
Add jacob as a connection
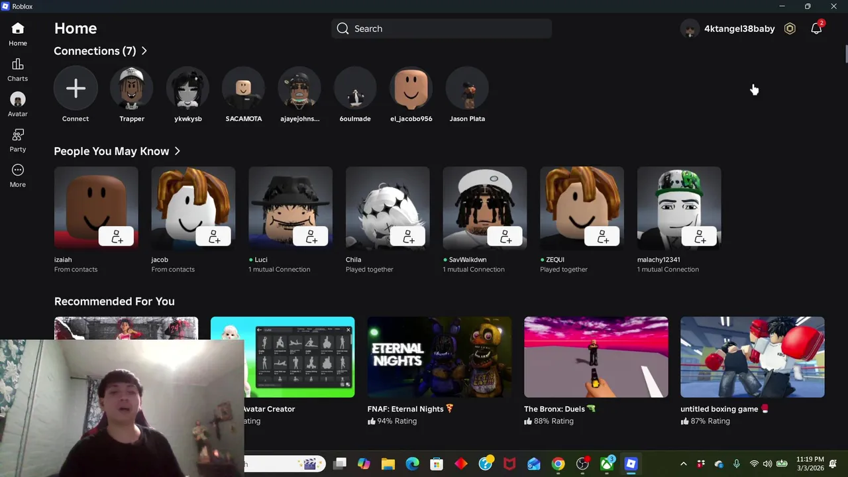pyautogui.click(x=214, y=237)
